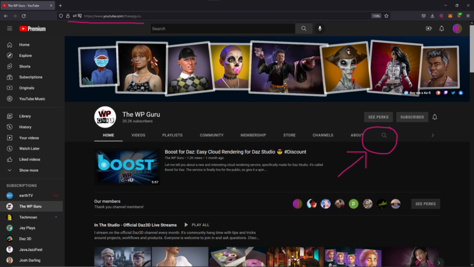Toggle channel notification bell beside Subscribed
Image resolution: width=474 pixels, height=267 pixels.
point(435,117)
